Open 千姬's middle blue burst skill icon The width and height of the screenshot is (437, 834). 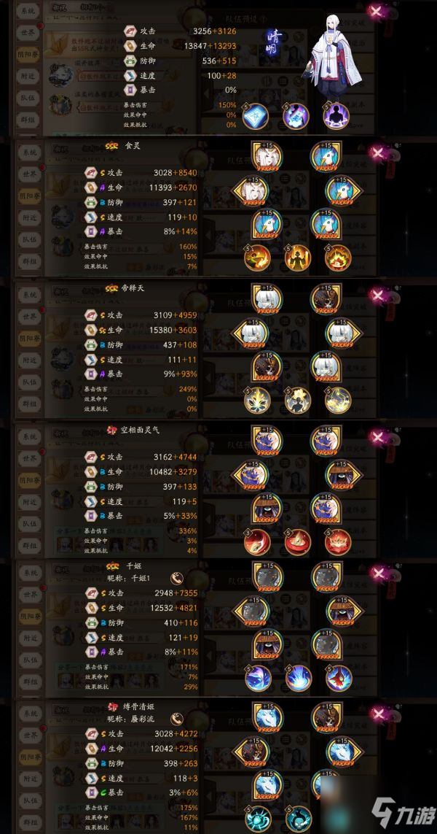(x=299, y=678)
